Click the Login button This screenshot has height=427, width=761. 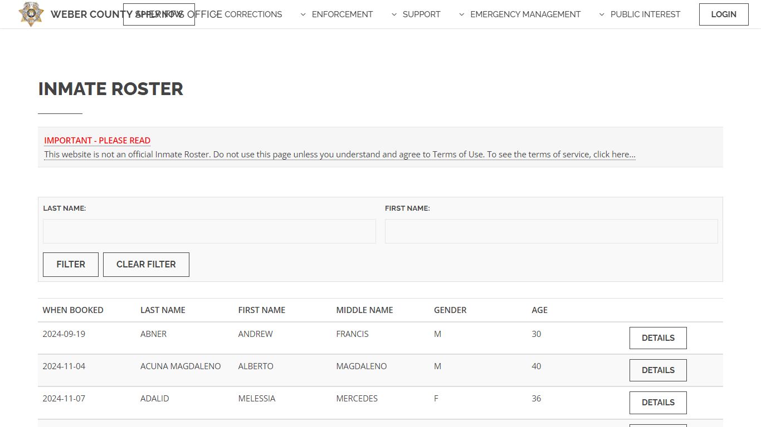724,14
